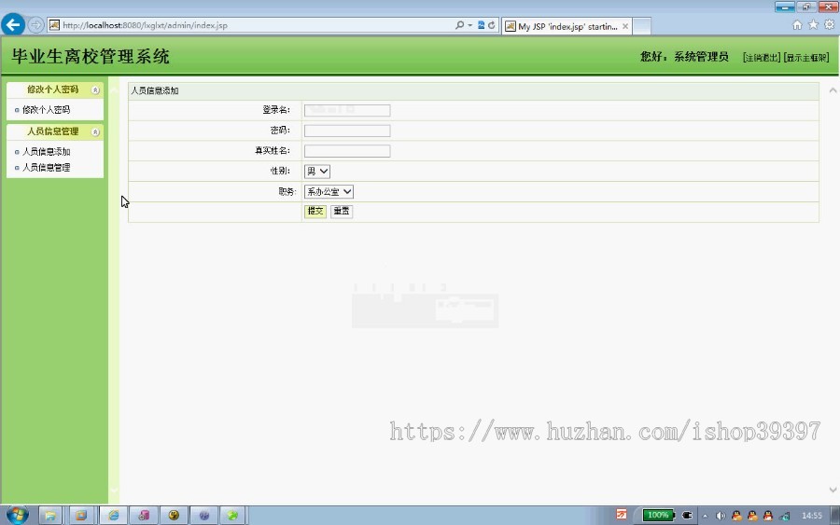Open the 性别 dropdown showing 男
Image resolution: width=840 pixels, height=525 pixels.
click(317, 172)
